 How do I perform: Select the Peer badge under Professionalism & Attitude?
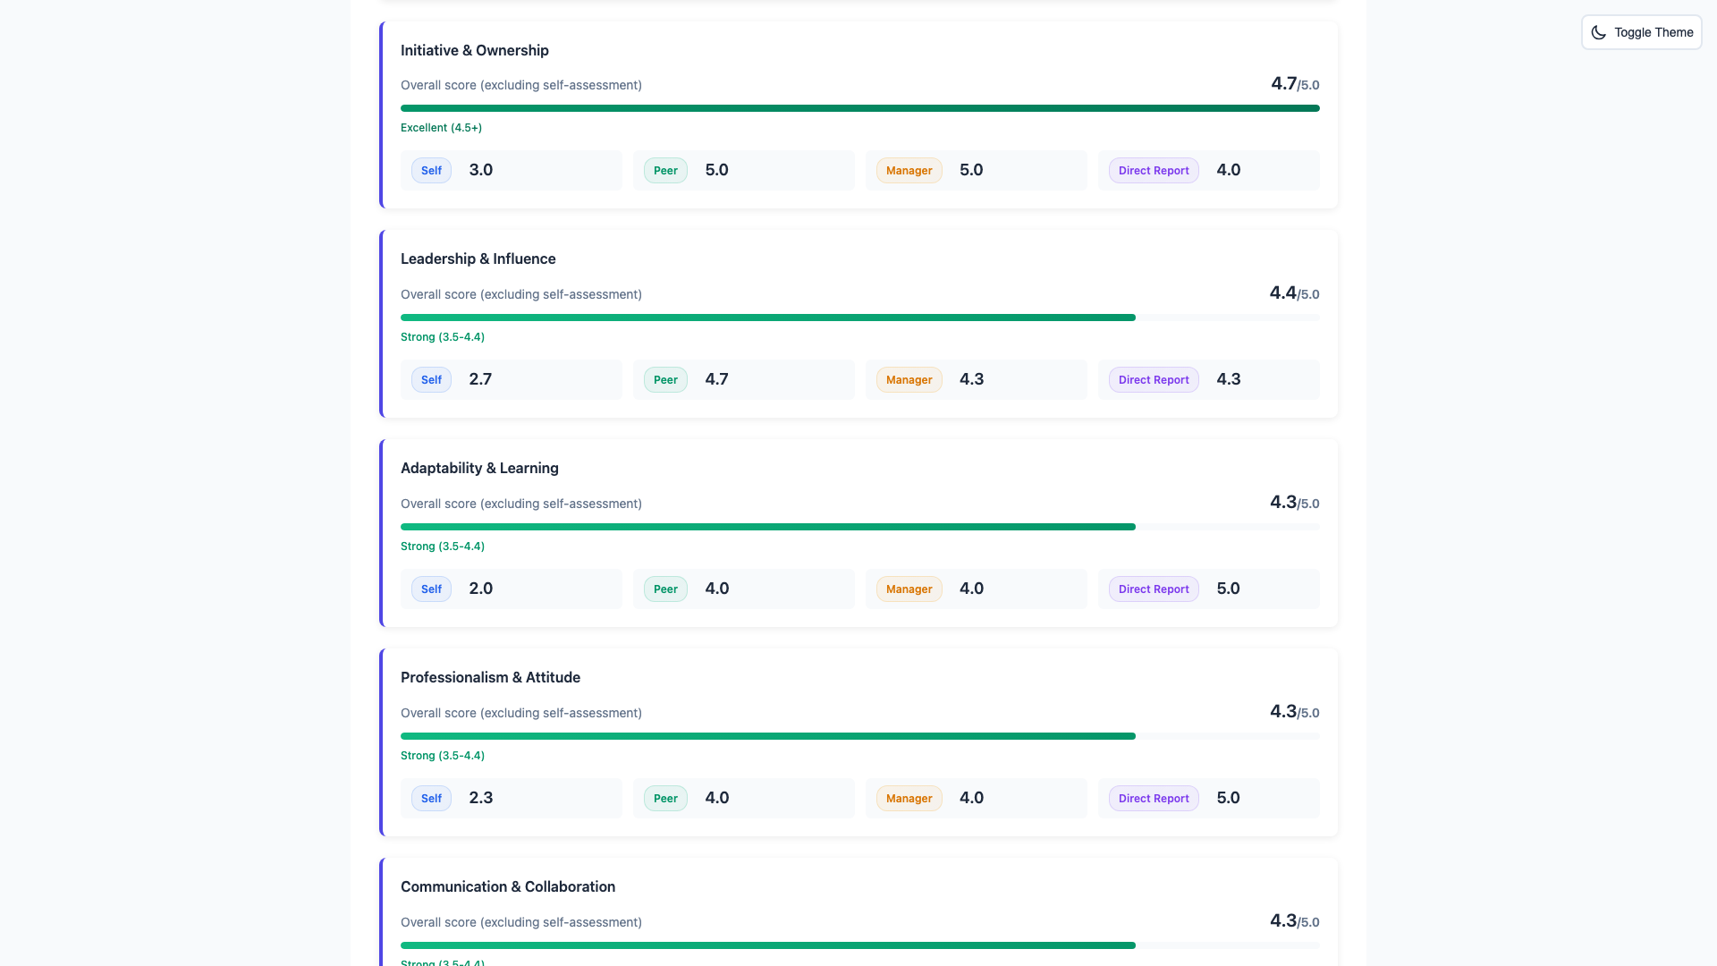point(664,798)
